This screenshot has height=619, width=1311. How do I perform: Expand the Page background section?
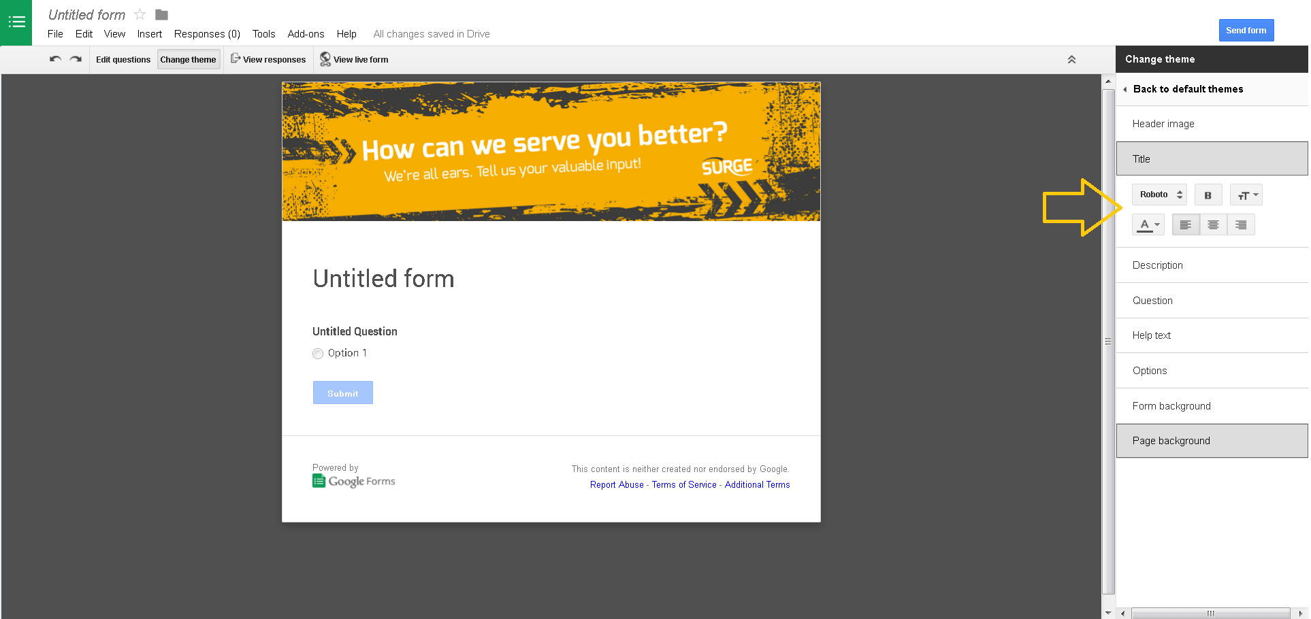[x=1212, y=441]
